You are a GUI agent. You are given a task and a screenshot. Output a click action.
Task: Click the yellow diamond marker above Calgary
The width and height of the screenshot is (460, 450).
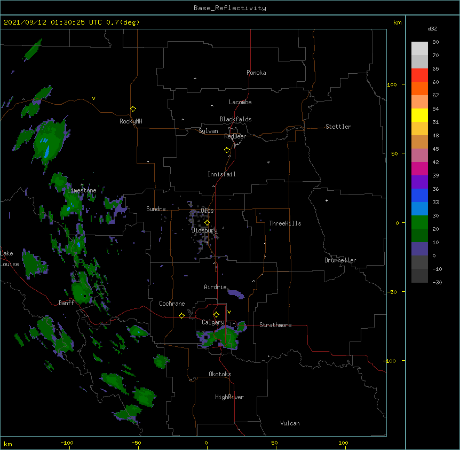pos(216,315)
